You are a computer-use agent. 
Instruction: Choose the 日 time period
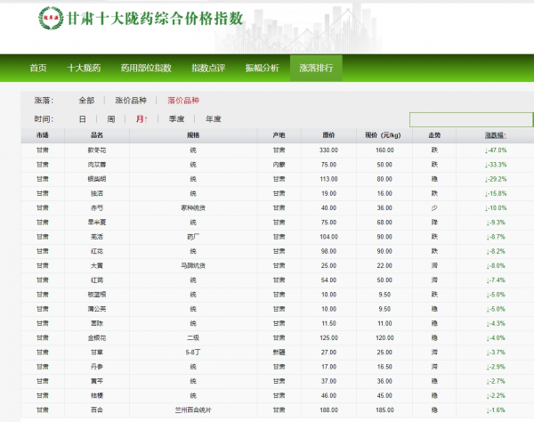tap(82, 119)
